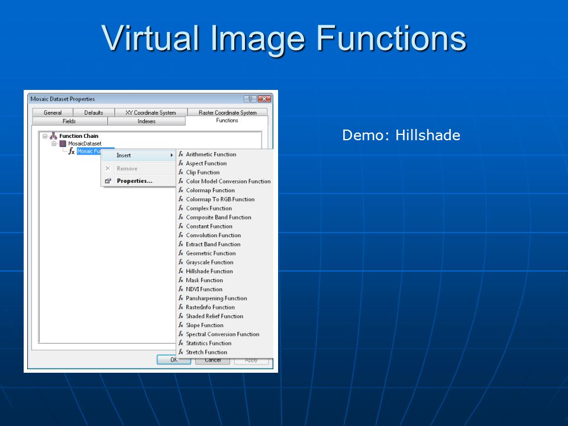Image resolution: width=568 pixels, height=426 pixels.
Task: Select the Functions tab
Action: pos(227,120)
